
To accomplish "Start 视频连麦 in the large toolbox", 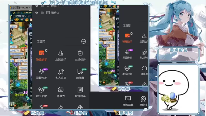I will [41, 74].
